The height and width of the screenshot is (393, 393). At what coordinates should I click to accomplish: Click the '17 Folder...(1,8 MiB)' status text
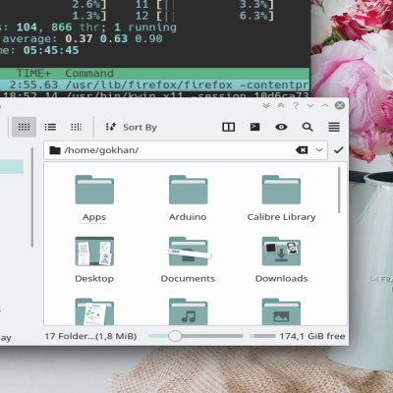90,336
